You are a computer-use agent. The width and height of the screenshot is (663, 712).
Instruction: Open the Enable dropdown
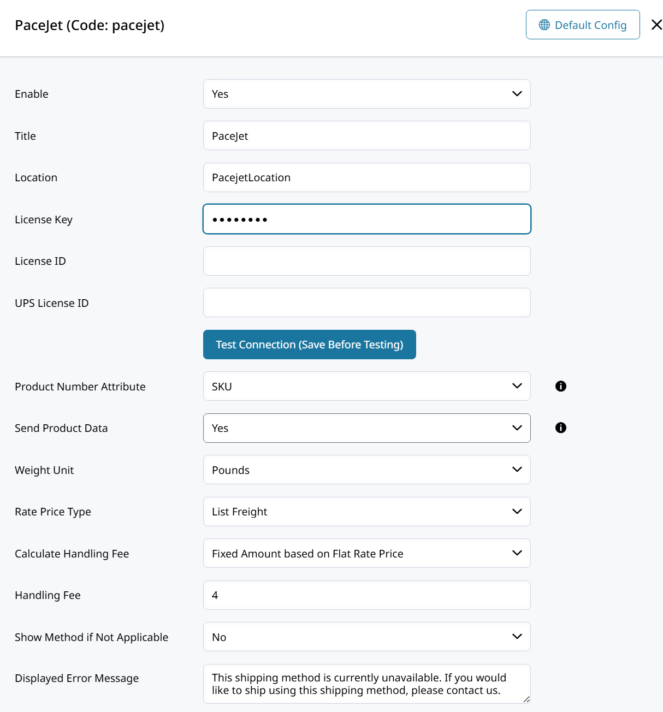[366, 94]
